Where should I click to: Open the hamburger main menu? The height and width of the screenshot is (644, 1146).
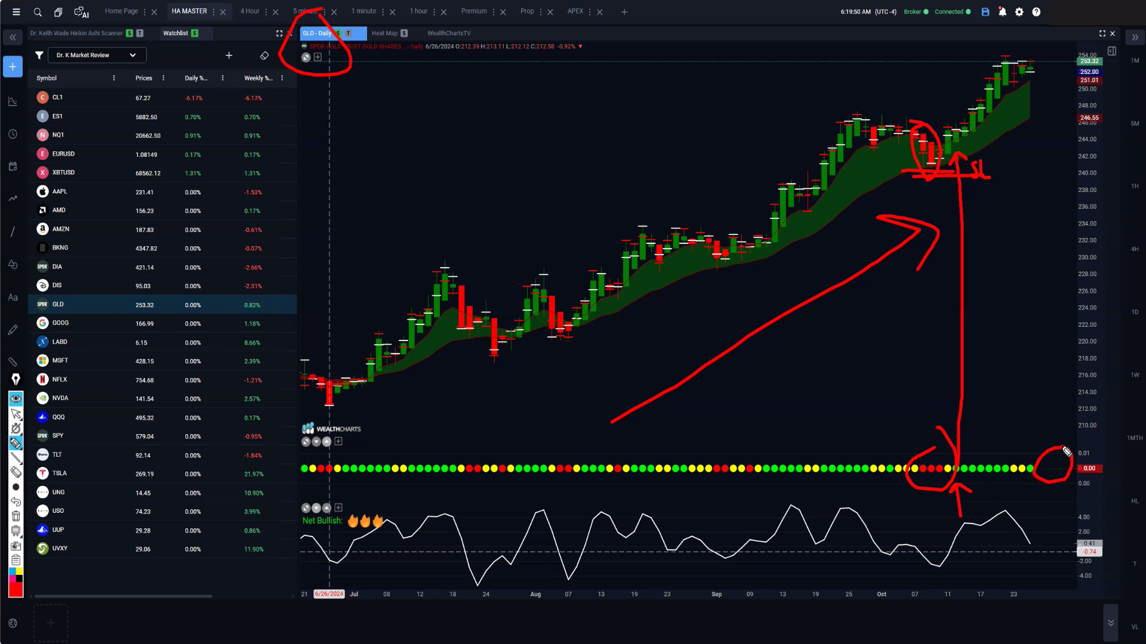16,12
